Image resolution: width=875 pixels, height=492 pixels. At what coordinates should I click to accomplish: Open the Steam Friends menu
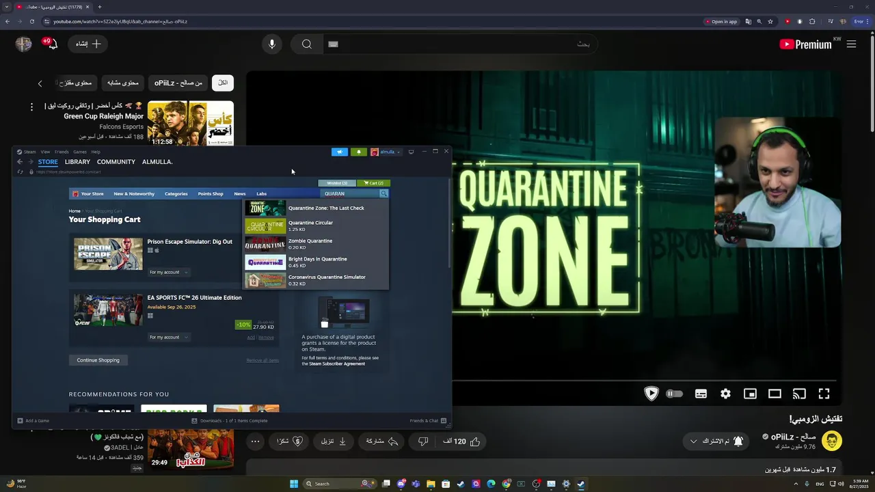point(62,152)
